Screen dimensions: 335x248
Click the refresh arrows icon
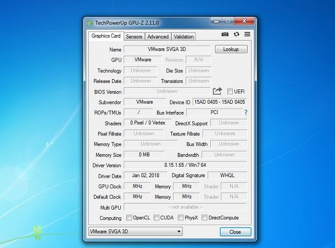[x=236, y=34]
